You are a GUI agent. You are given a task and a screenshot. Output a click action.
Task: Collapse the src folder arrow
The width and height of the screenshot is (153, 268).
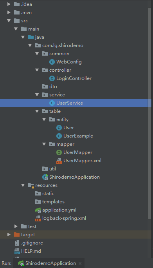[x=9, y=21]
